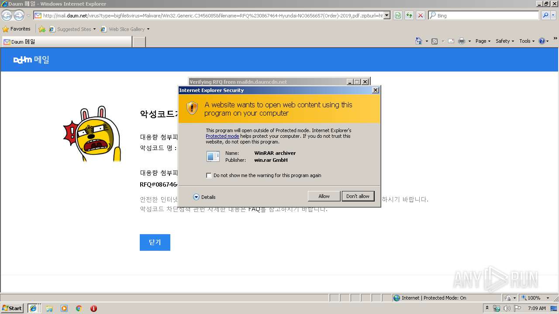Expand the Home button dropdown arrow
The width and height of the screenshot is (559, 314).
[x=427, y=41]
